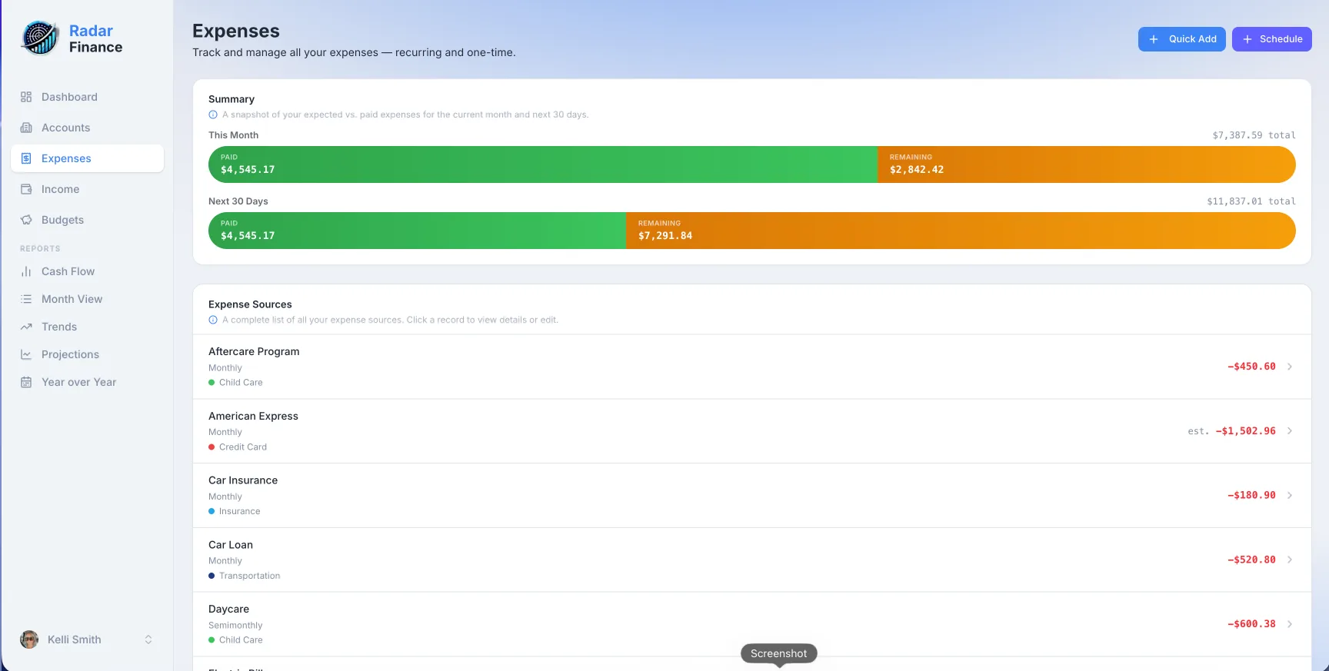Viewport: 1329px width, 671px height.
Task: Select the Aftercare Program expense name
Action: 254,351
